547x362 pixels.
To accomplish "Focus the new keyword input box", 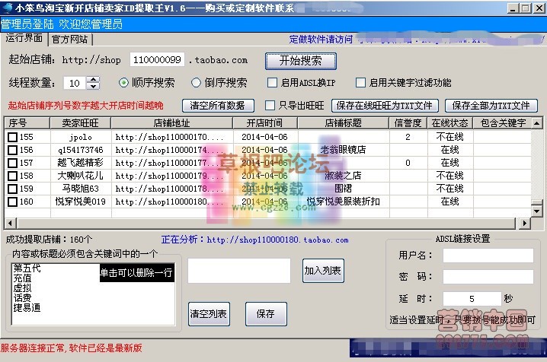I will [x=239, y=271].
